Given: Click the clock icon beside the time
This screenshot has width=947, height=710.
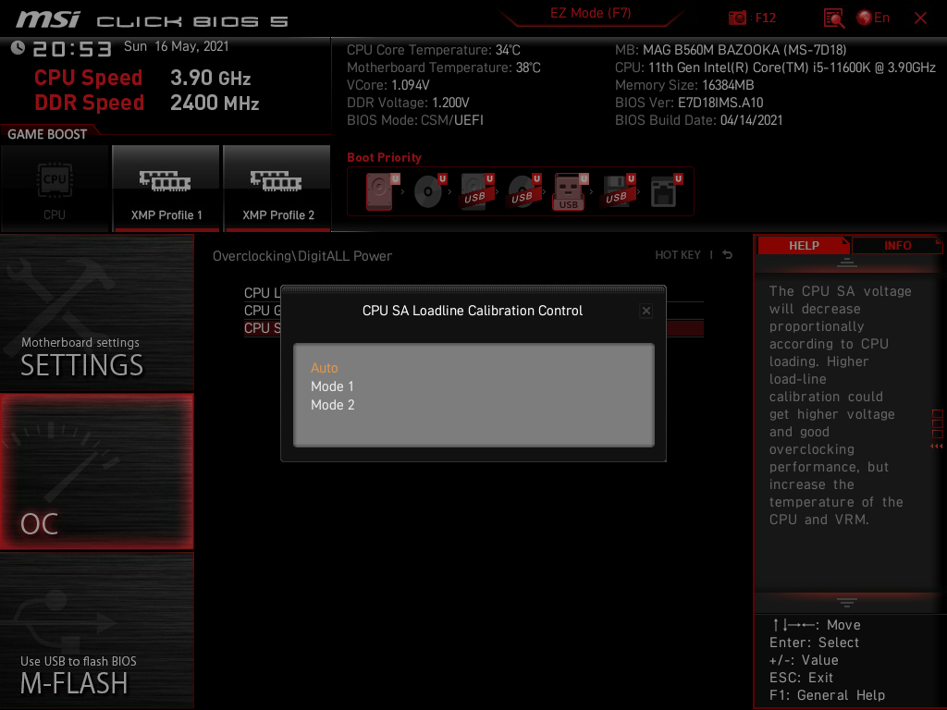Looking at the screenshot, I should coord(18,48).
